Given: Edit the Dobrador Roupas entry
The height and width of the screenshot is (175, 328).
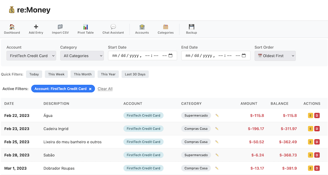Looking at the screenshot, I should [310, 168].
